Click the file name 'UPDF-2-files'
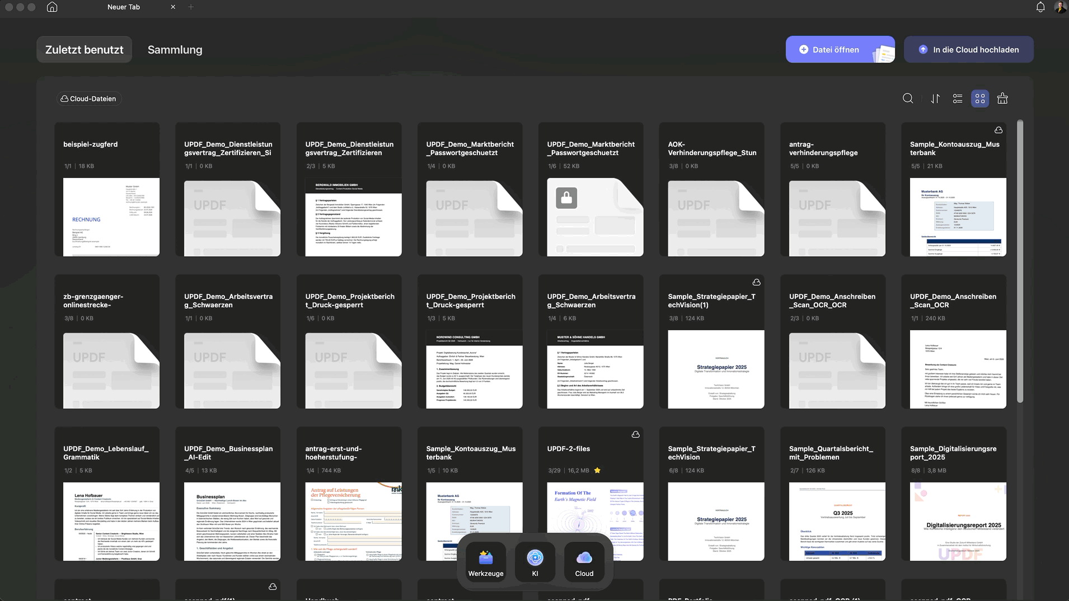1069x601 pixels. tap(569, 449)
